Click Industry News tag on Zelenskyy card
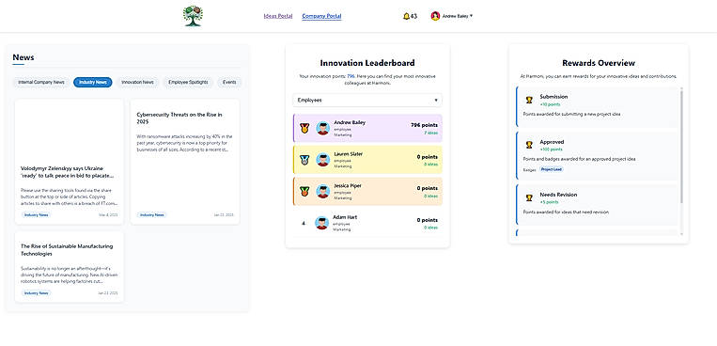 [x=36, y=214]
